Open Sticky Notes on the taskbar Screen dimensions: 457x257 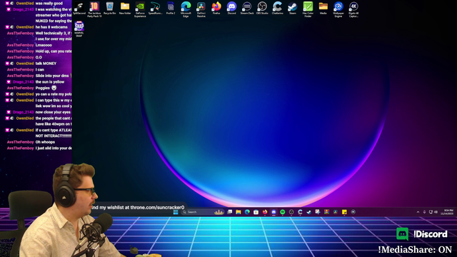(344, 212)
